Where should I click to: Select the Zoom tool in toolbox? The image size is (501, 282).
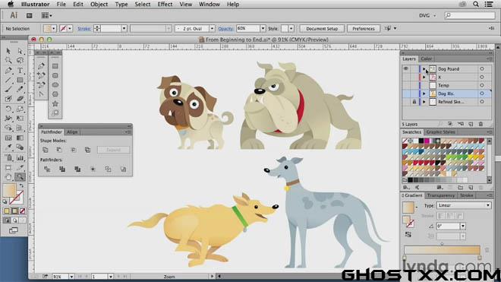point(20,176)
